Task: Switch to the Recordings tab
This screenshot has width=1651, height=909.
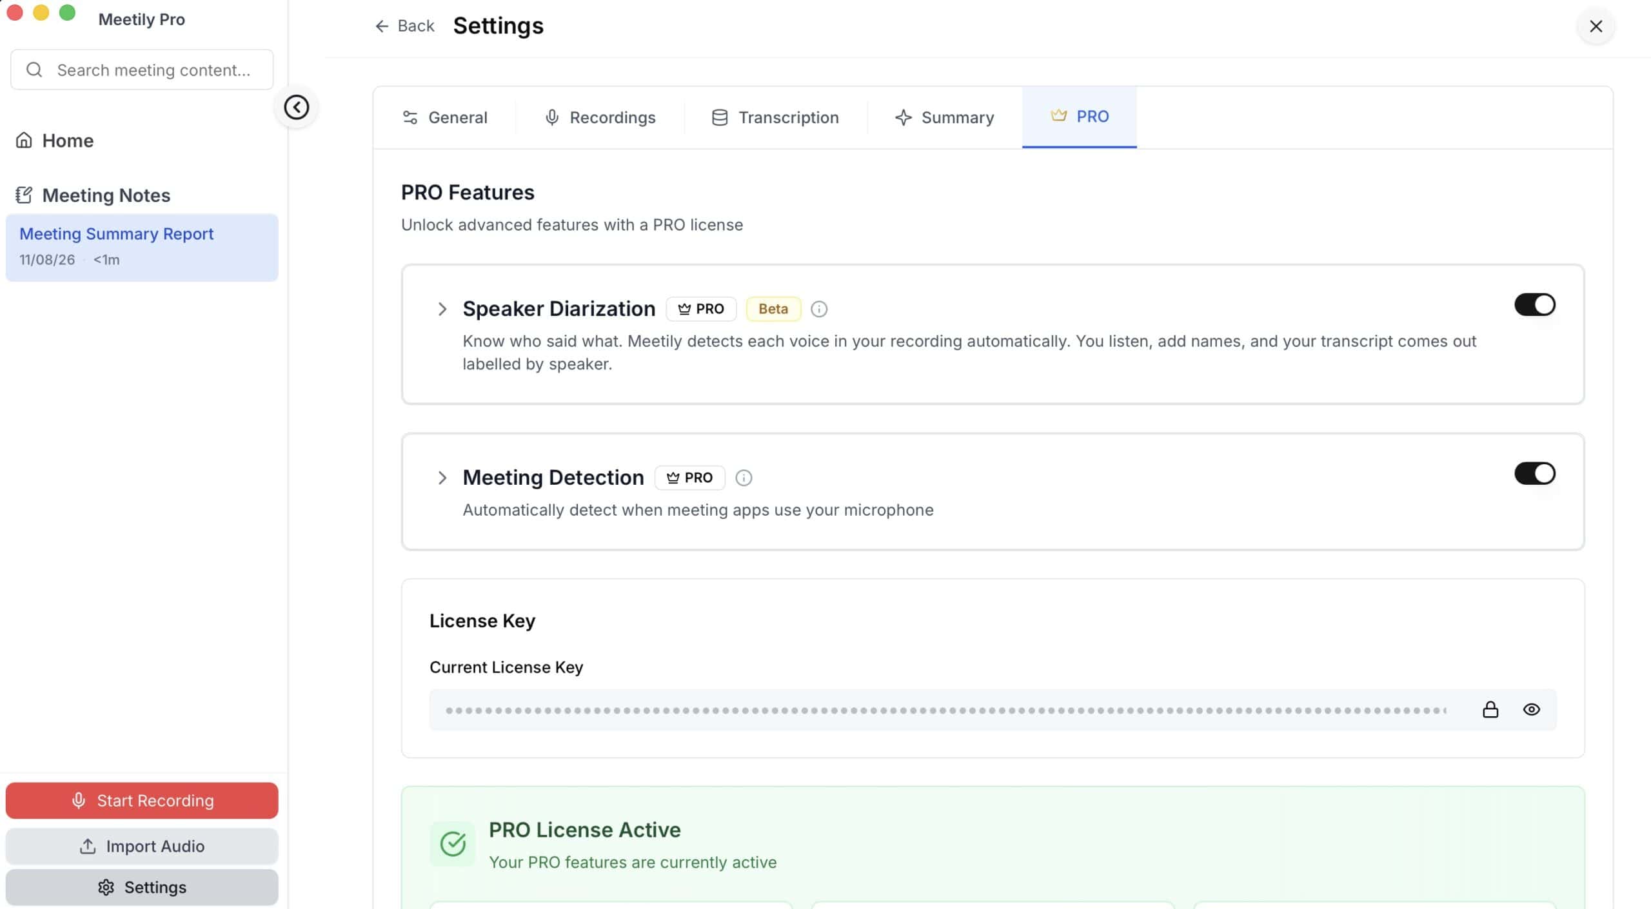Action: (x=600, y=117)
